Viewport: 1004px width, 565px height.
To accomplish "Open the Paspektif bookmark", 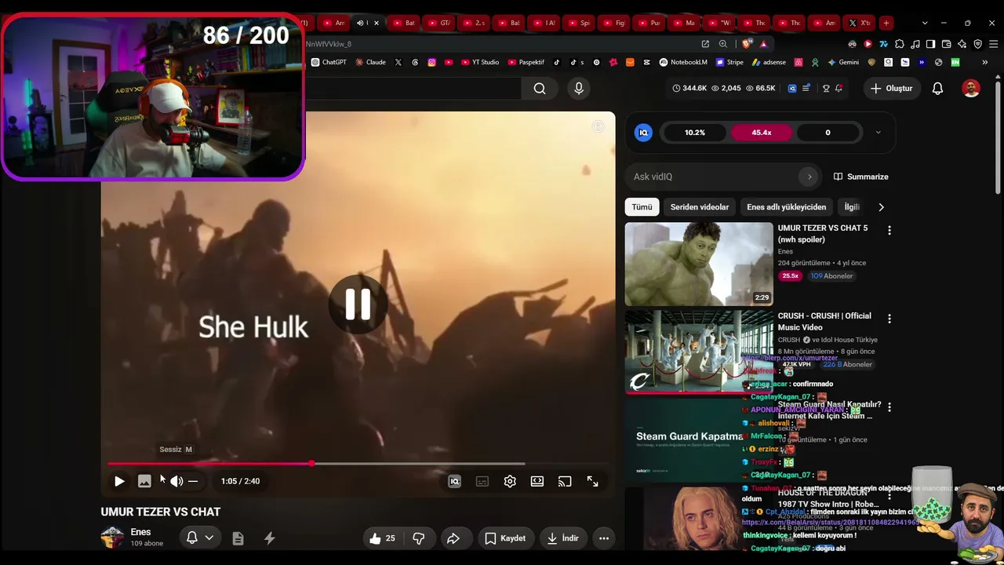I will pos(526,62).
